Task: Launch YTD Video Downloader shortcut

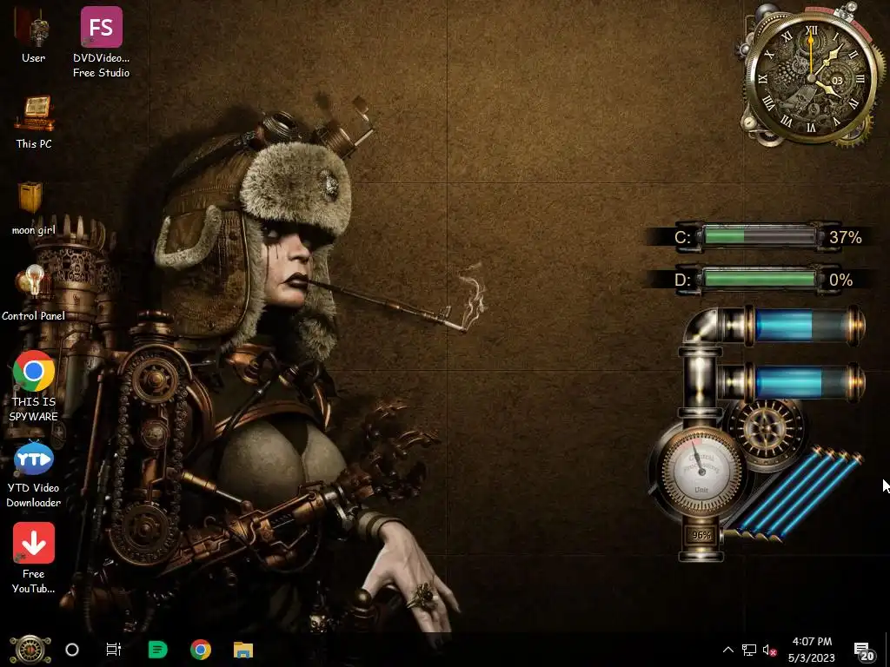Action: (34, 473)
